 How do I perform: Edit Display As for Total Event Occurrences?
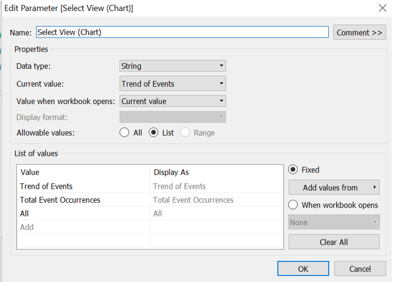pyautogui.click(x=193, y=200)
